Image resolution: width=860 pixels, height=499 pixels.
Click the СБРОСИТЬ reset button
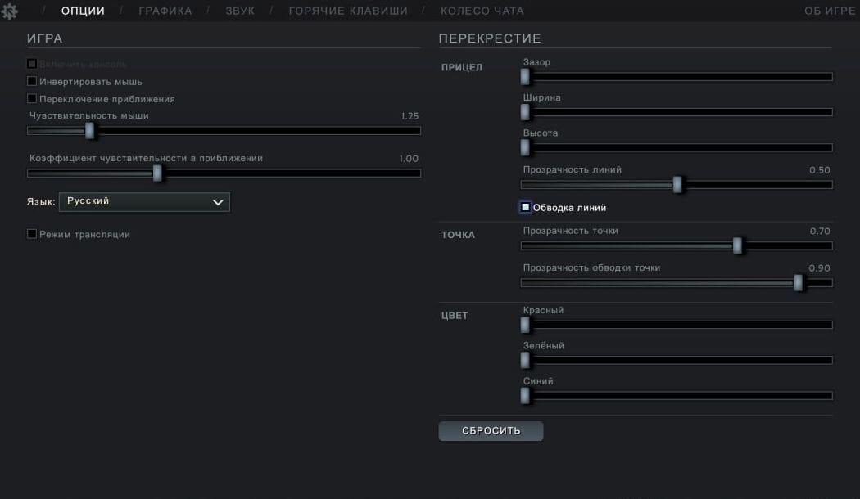click(491, 430)
